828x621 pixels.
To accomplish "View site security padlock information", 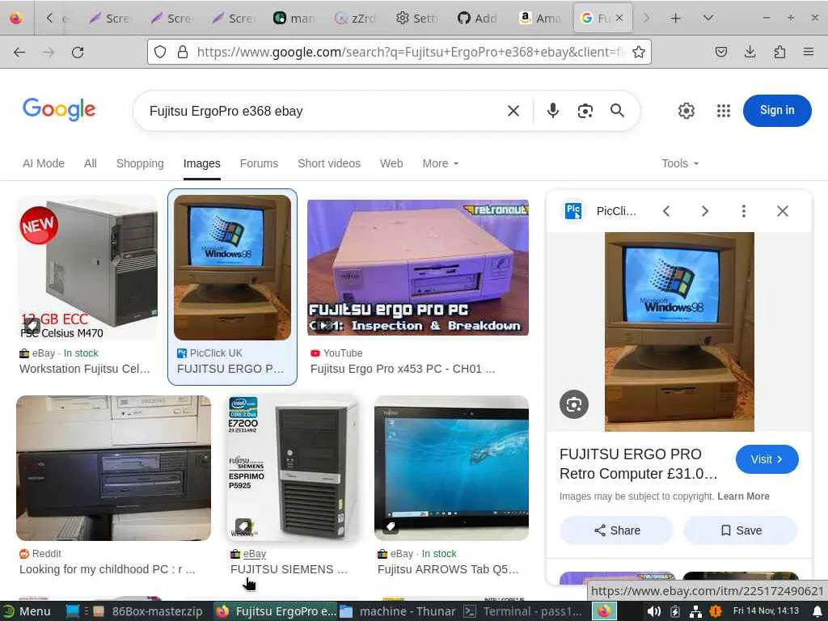I will tap(182, 52).
